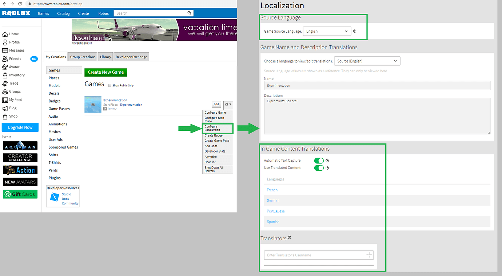Open French language link
Screen dimensions: 502x276
(x=272, y=190)
